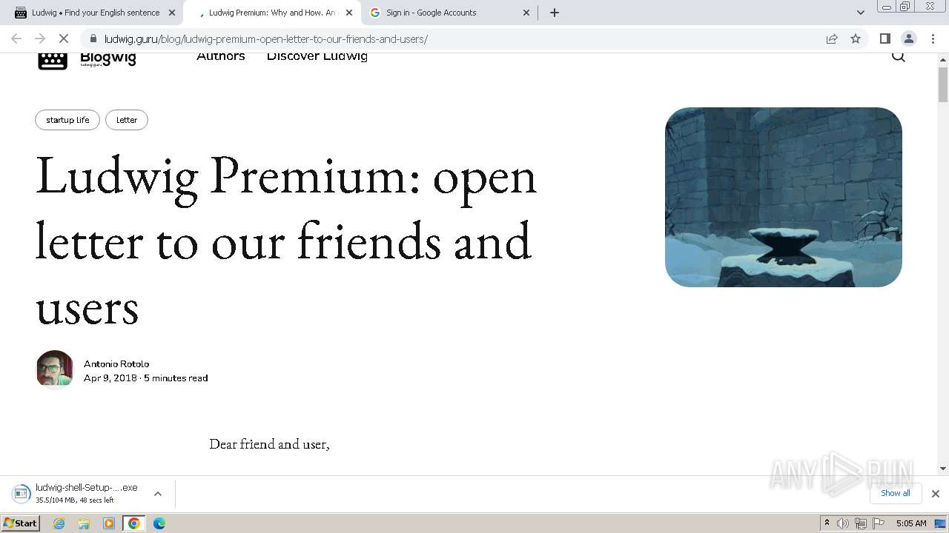Go to Blogwig home via the wordmark
This screenshot has height=533, width=949.
[108, 59]
